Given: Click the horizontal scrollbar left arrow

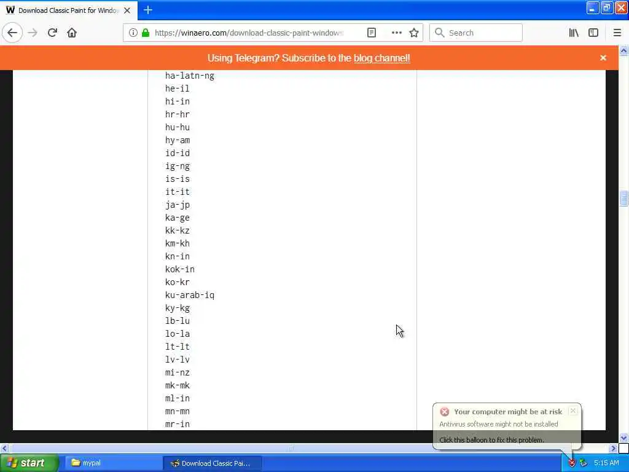Looking at the screenshot, I should pyautogui.click(x=4, y=448).
